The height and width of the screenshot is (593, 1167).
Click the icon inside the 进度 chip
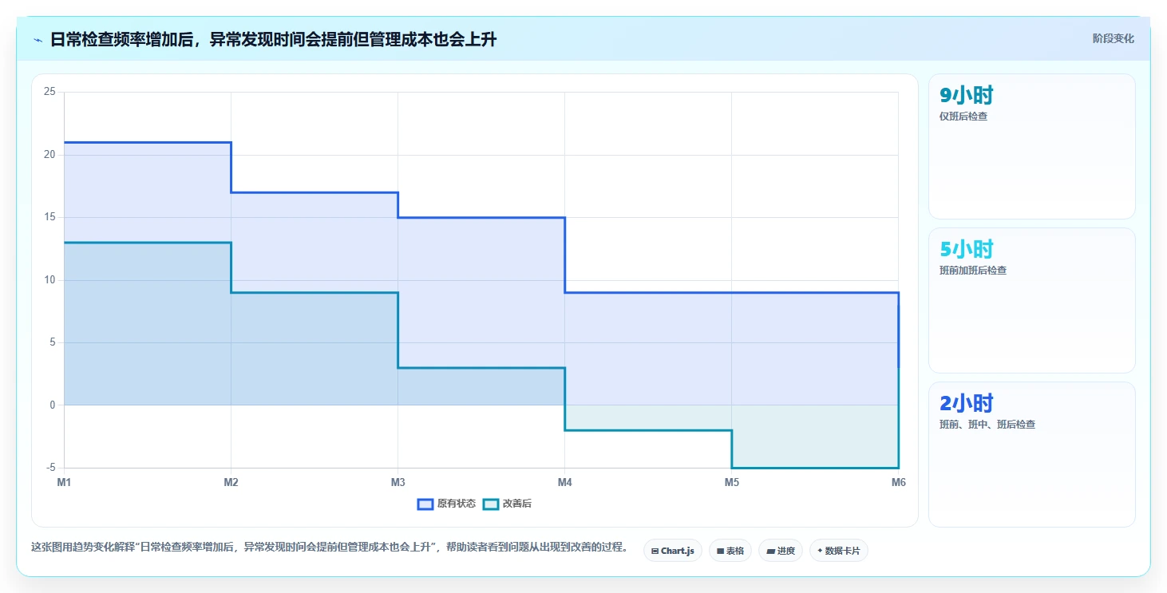[770, 551]
